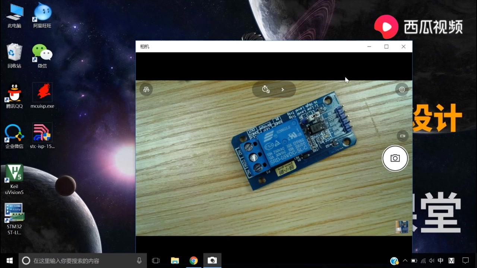Open the help question-mark tray icon
The height and width of the screenshot is (268, 477).
tap(394, 261)
